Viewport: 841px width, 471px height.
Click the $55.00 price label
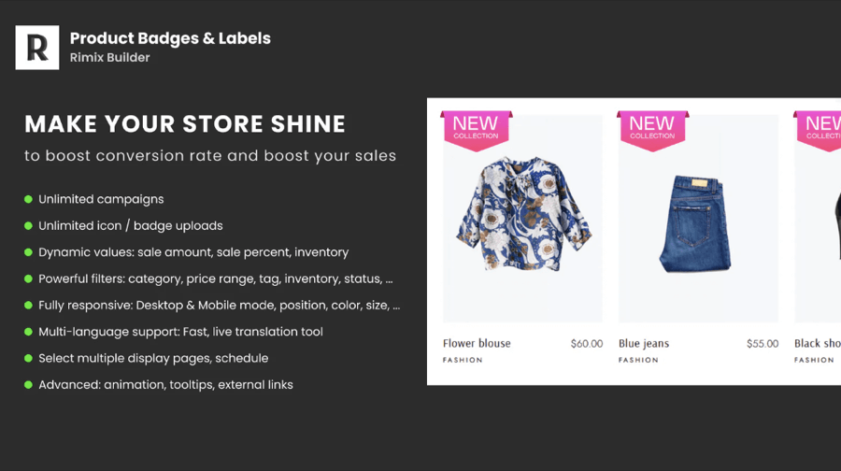(763, 344)
